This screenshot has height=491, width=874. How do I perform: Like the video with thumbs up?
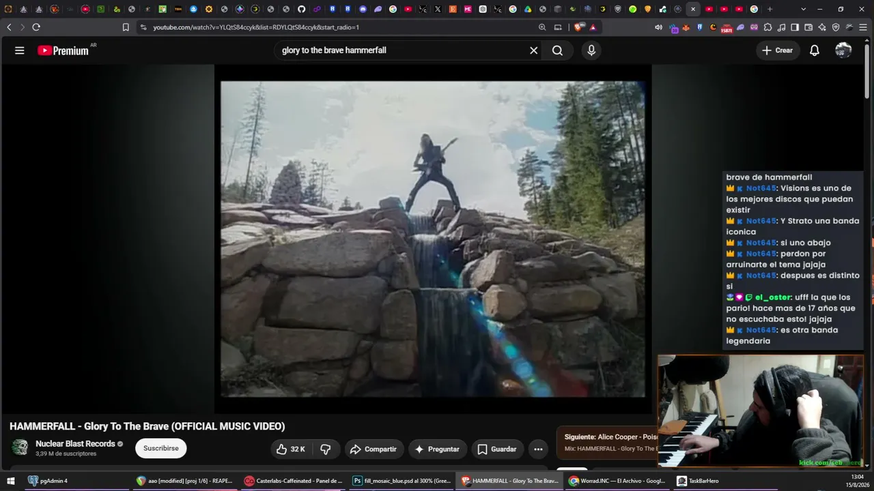click(x=292, y=449)
